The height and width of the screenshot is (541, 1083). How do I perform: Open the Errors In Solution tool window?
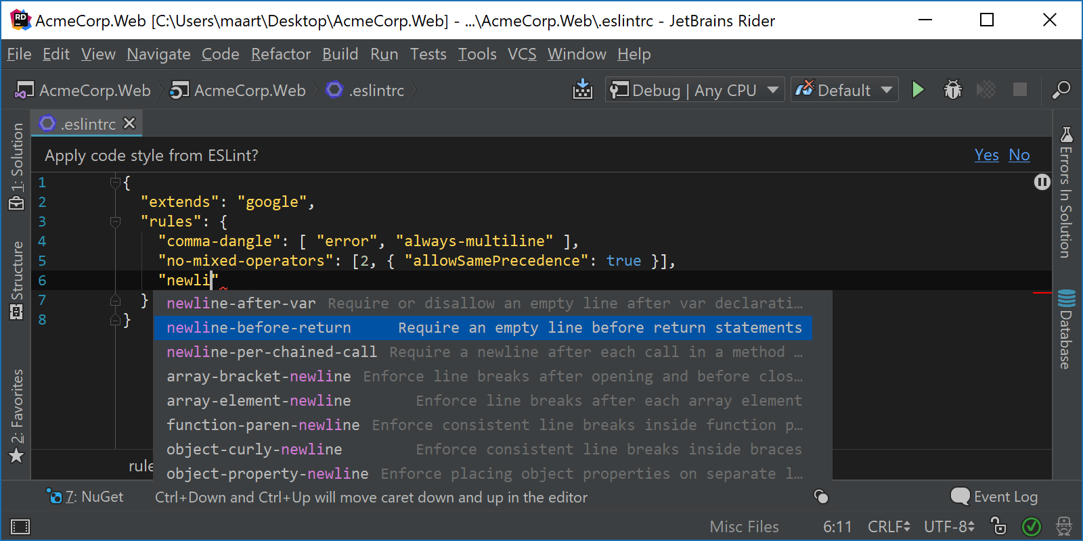point(1067,191)
